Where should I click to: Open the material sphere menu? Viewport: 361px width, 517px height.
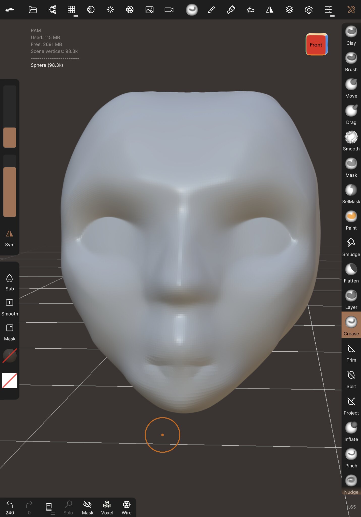click(x=91, y=10)
